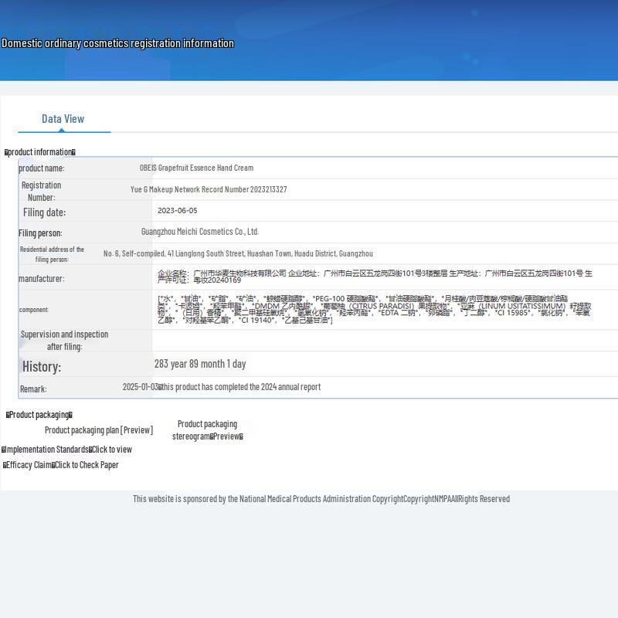Viewport: 618px width, 618px height.
Task: Open Product packaging plan Preview link
Action: point(98,430)
